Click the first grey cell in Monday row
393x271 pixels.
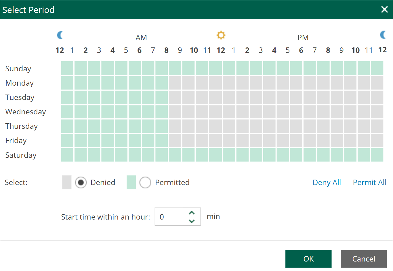tap(175, 83)
